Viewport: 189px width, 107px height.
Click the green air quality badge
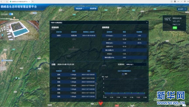175,28
